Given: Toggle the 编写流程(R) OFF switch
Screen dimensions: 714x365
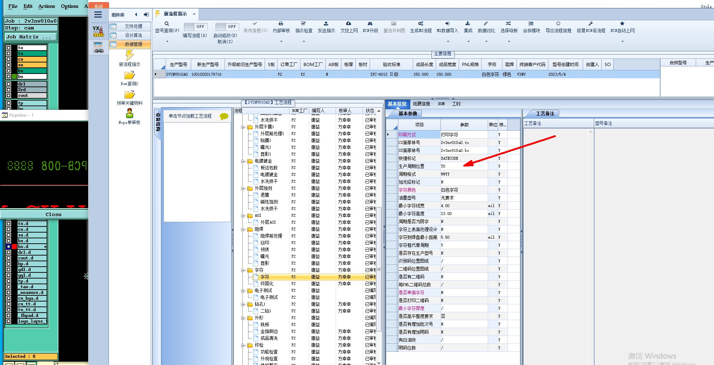Looking at the screenshot, I should 195,27.
